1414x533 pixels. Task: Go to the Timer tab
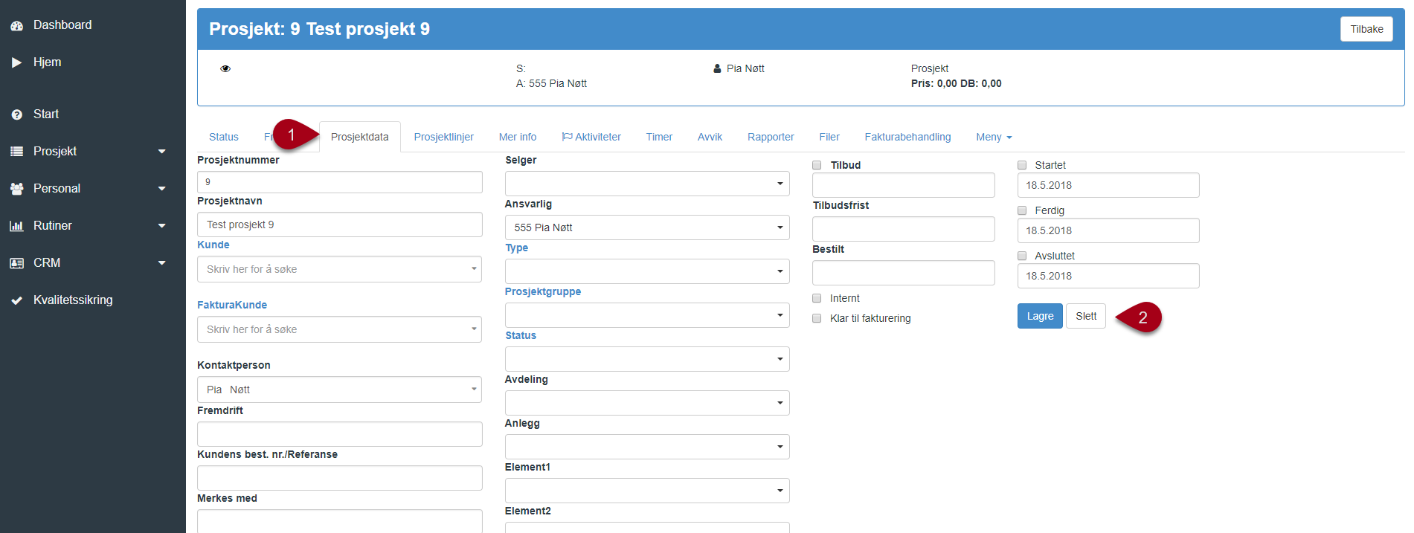tap(659, 137)
